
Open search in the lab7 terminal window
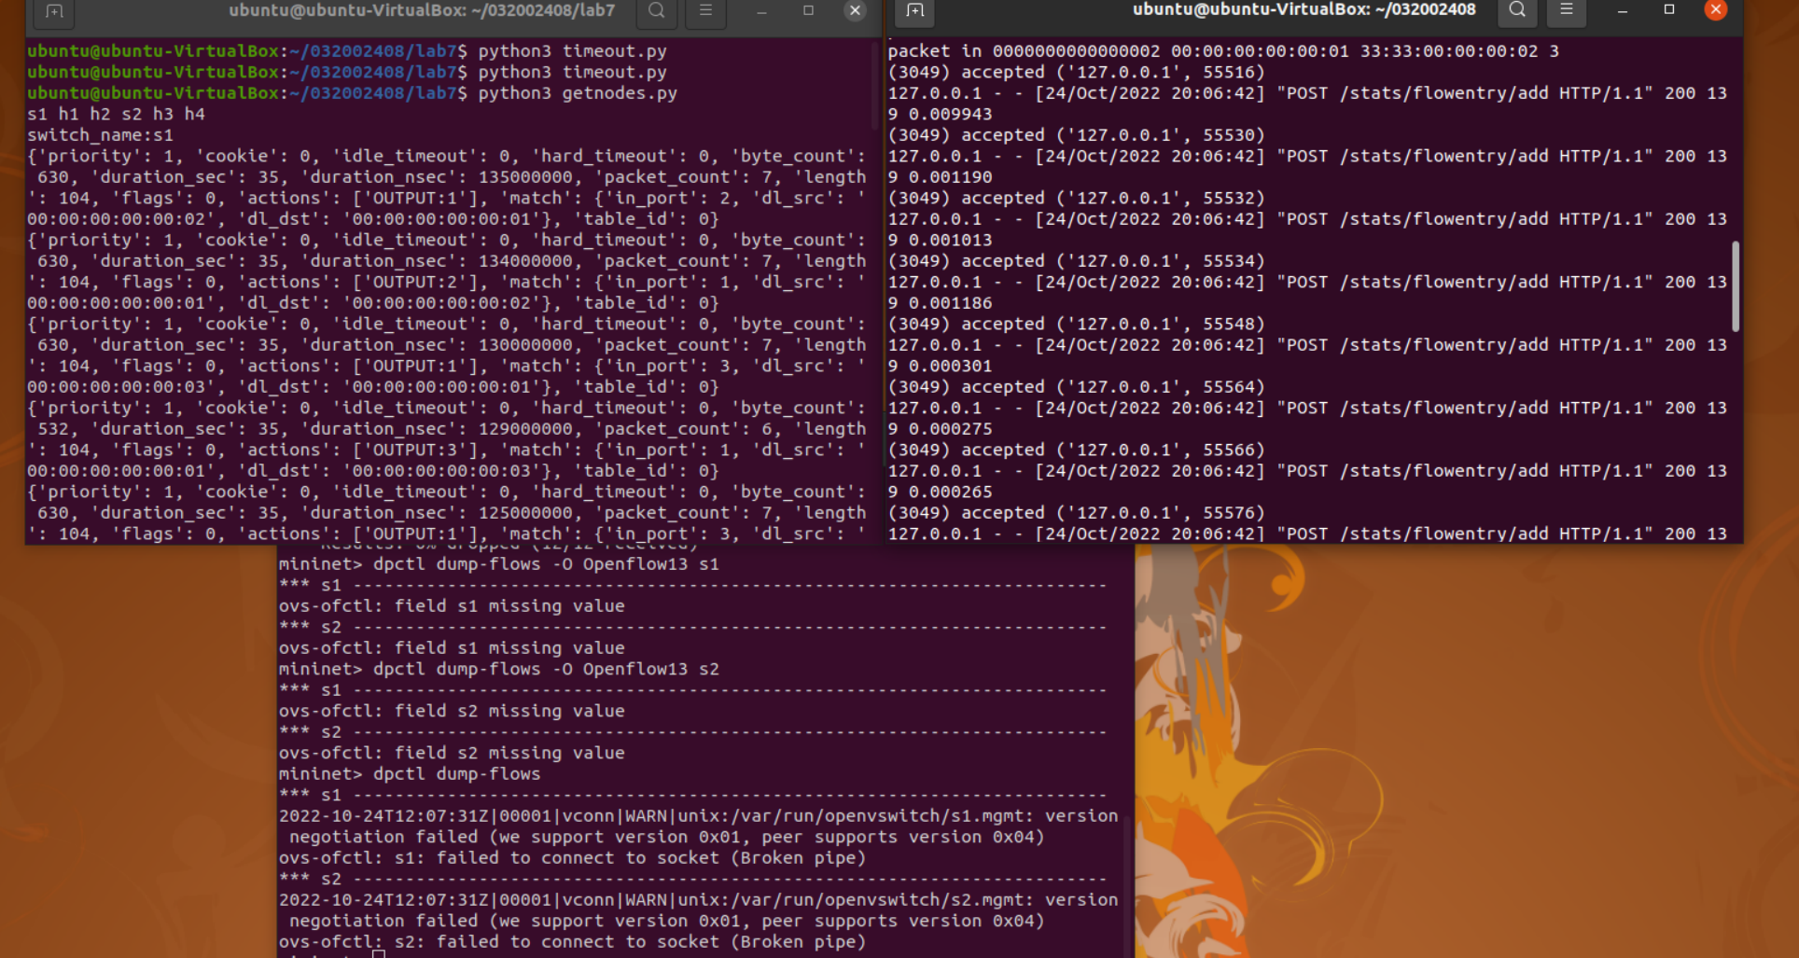tap(657, 10)
